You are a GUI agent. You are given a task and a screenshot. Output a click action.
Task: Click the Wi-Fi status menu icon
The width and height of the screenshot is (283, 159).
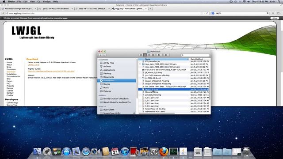[x=244, y=1]
